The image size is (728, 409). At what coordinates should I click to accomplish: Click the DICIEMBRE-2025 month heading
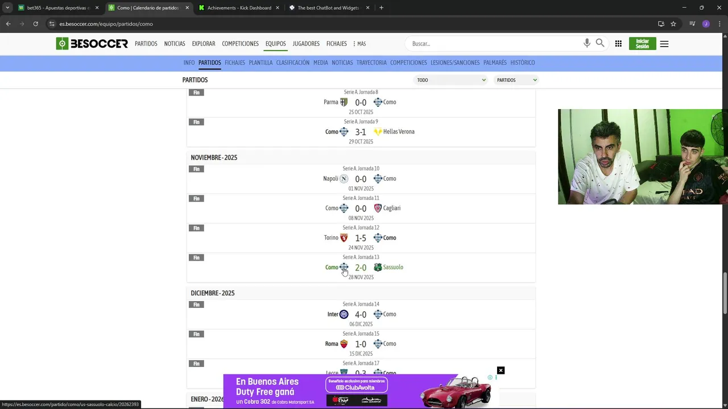[x=213, y=293]
